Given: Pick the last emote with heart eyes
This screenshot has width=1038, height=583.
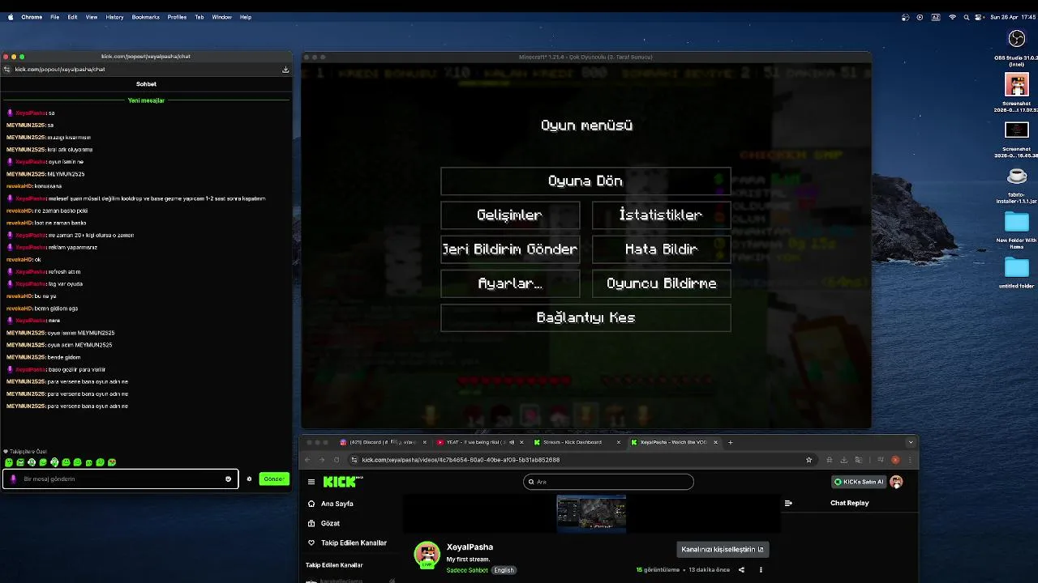Looking at the screenshot, I should click(112, 462).
